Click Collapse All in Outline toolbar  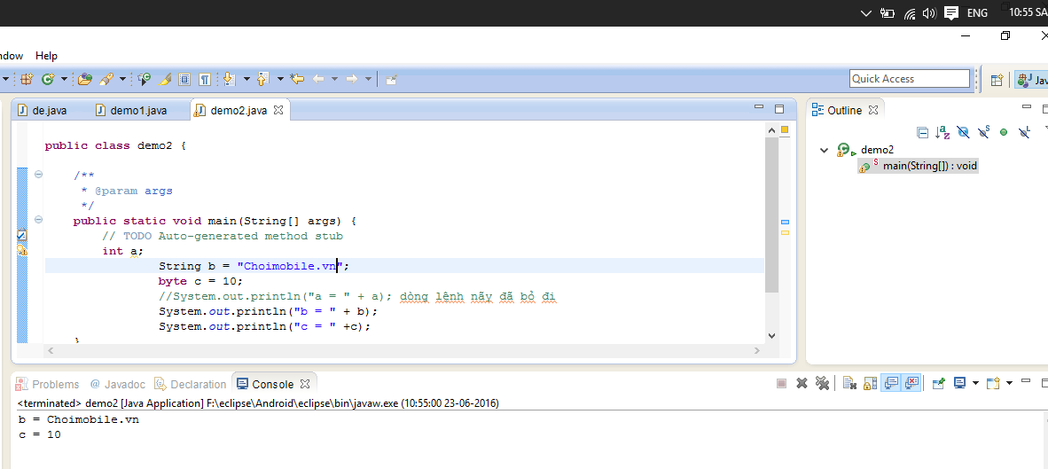coord(922,132)
